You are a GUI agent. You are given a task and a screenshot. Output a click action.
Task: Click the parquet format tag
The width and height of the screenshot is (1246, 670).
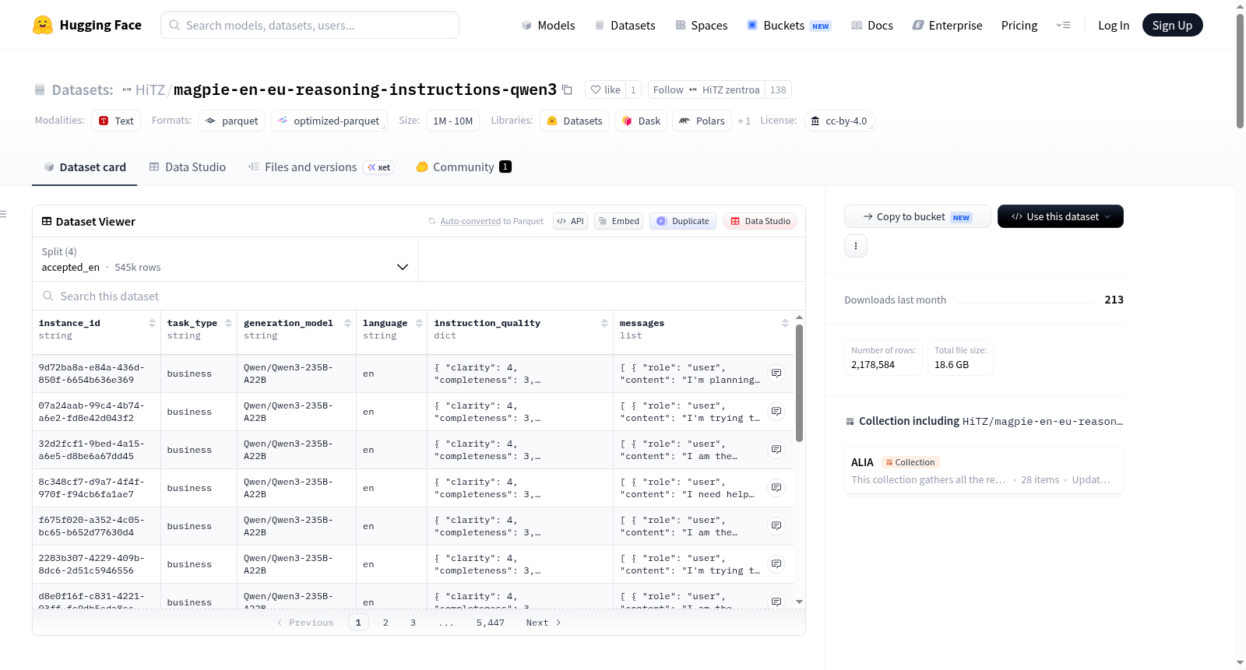coord(232,121)
